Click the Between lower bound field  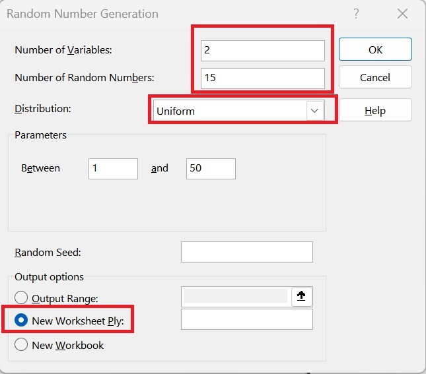pyautogui.click(x=113, y=168)
